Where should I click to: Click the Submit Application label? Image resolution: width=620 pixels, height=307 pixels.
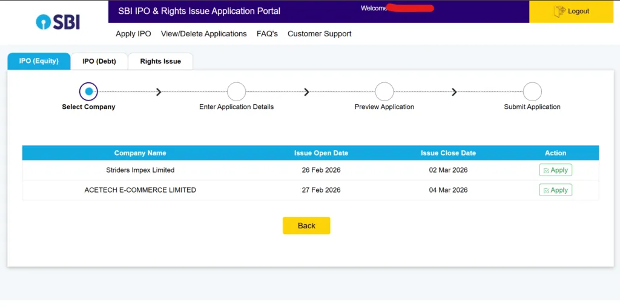[x=532, y=107]
